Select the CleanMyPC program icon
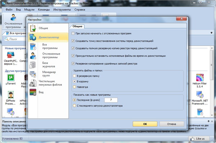Screen dimensions: 216x143 (10, 55)
